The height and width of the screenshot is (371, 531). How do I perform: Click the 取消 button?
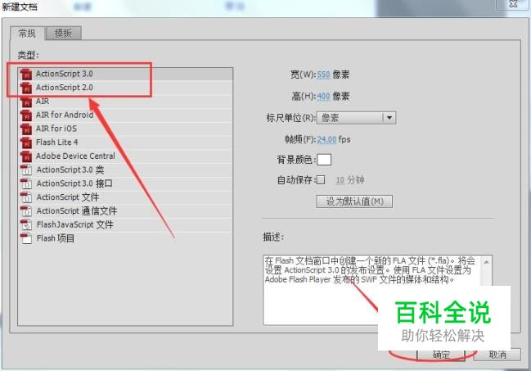click(x=497, y=355)
